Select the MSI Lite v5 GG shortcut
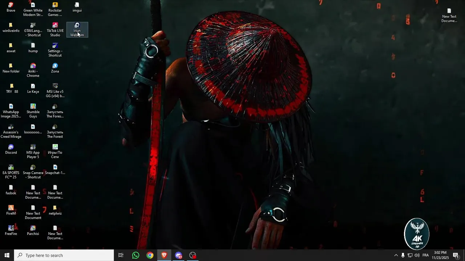This screenshot has width=465, height=261. (x=55, y=91)
